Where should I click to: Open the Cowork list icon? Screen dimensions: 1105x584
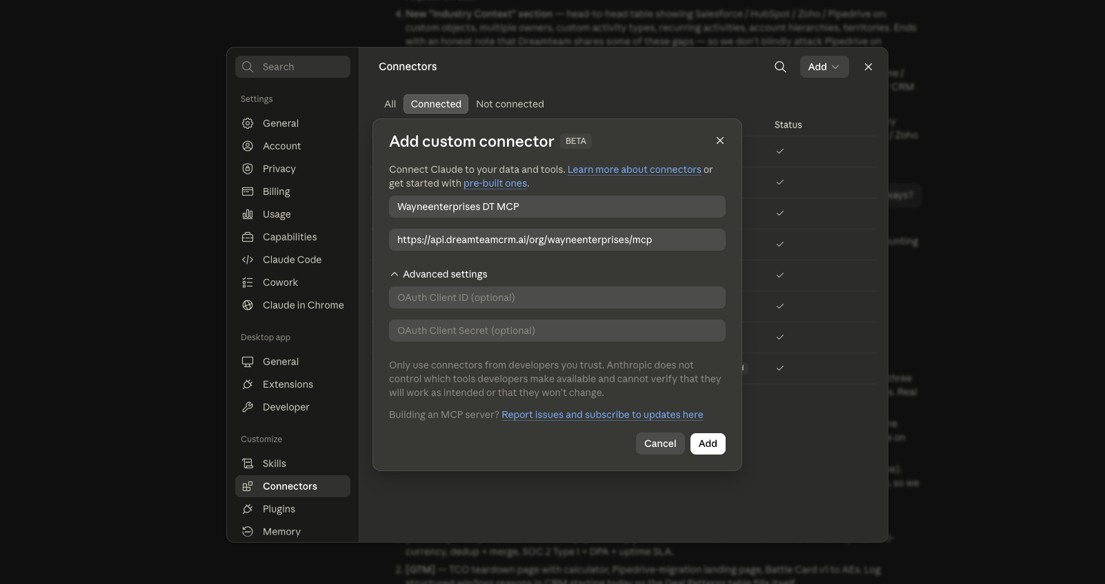(x=248, y=282)
